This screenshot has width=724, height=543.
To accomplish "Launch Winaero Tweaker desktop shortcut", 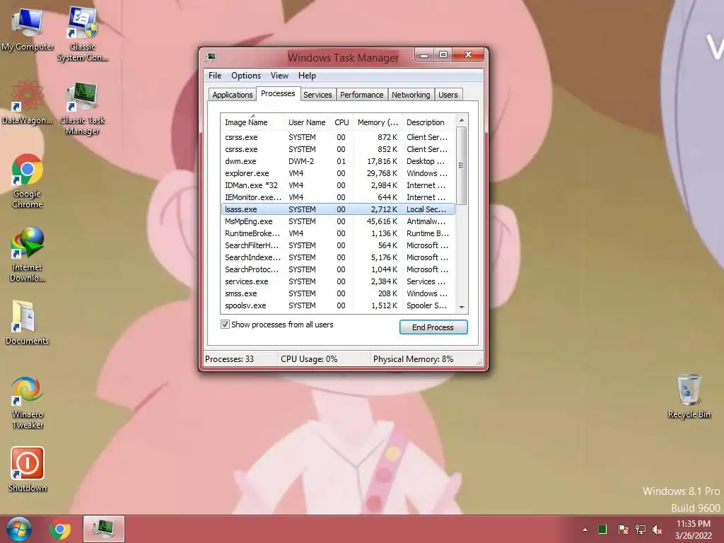I will (28, 402).
